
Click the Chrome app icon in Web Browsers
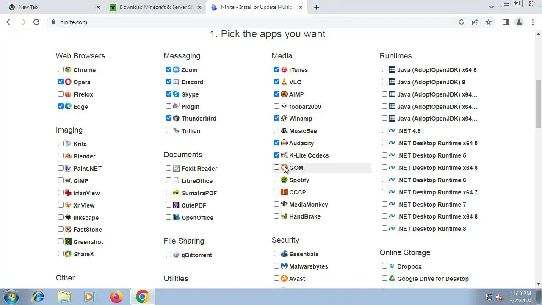tap(68, 69)
